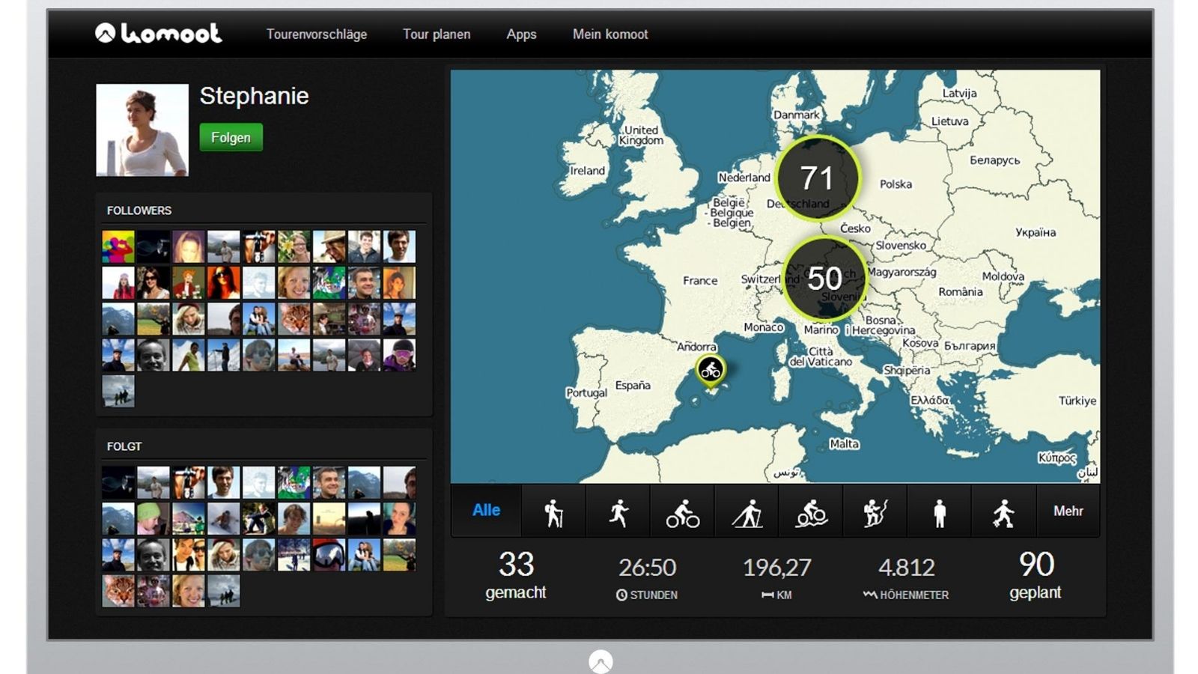Click the Ireland label on the map

pos(587,171)
